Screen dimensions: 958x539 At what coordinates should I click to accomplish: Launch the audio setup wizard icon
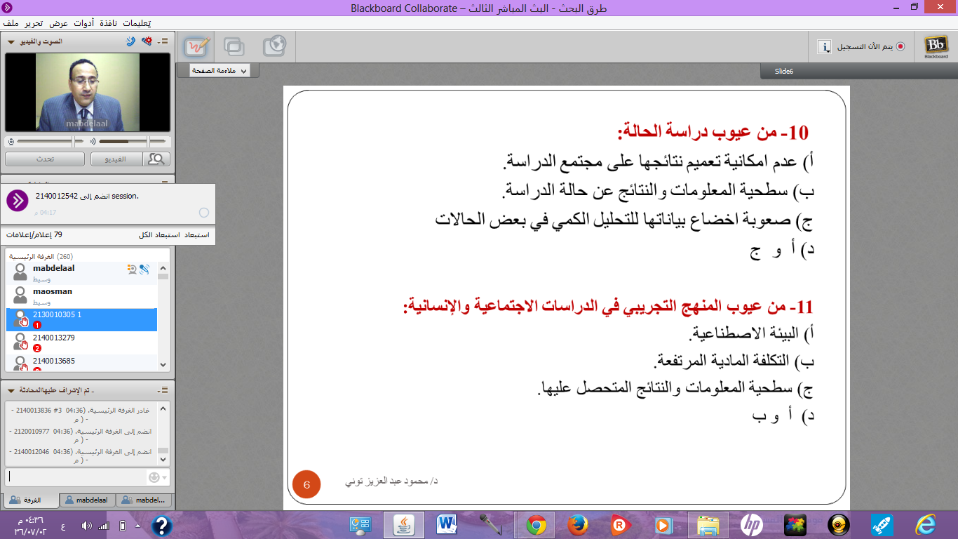coord(147,41)
